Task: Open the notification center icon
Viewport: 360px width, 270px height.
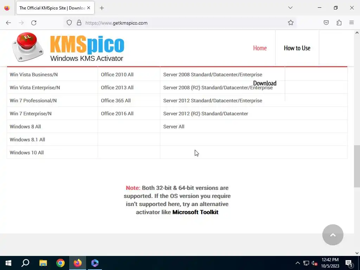Action: pos(348,263)
